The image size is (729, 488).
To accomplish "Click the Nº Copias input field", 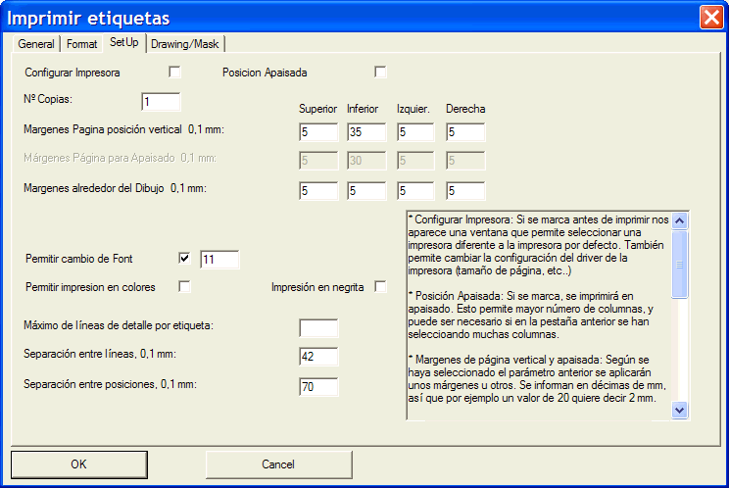I will click(162, 102).
